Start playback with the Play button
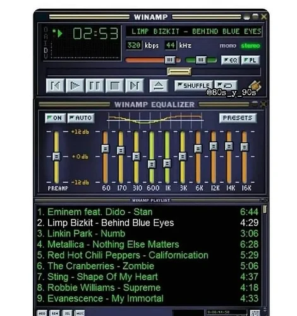 tap(75, 86)
